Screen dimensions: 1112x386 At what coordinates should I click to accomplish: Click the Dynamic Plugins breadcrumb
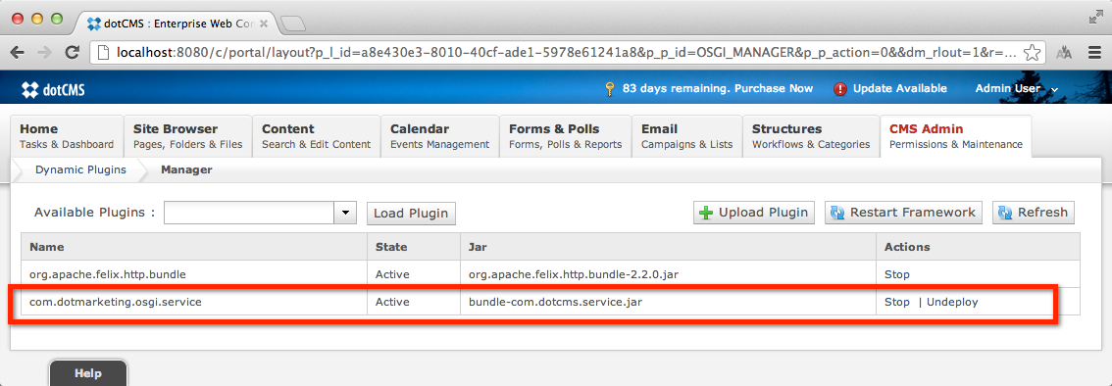tap(80, 170)
